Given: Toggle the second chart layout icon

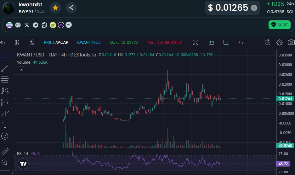Looking at the screenshot, I should (x=226, y=42).
